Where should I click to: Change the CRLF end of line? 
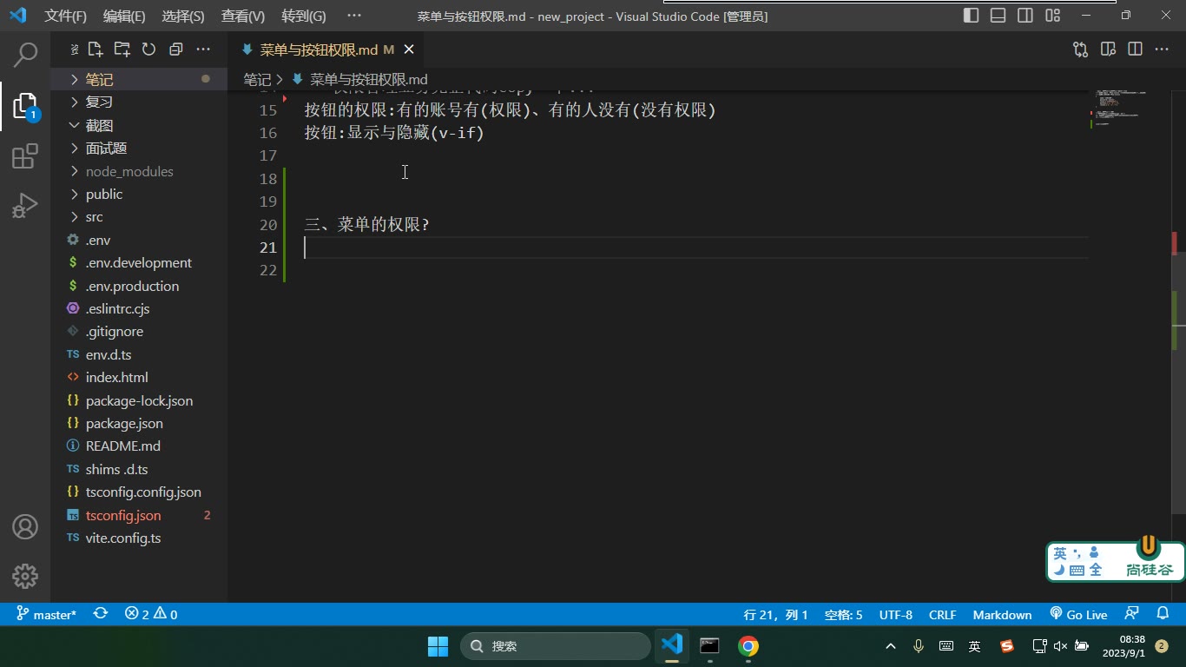point(942,614)
